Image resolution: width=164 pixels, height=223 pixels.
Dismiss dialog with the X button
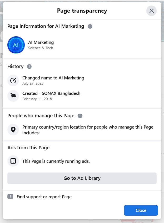151,11
